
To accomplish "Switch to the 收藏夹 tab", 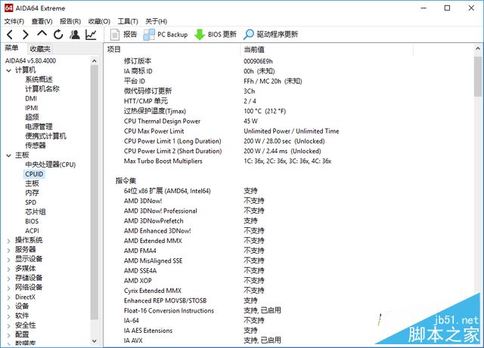I will (40, 49).
